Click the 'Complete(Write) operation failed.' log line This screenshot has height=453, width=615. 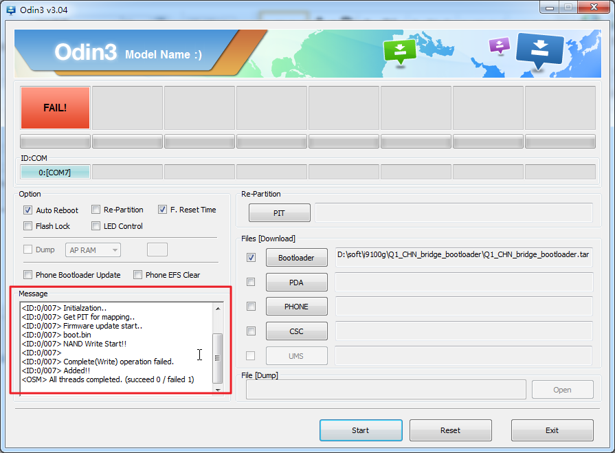pos(98,362)
